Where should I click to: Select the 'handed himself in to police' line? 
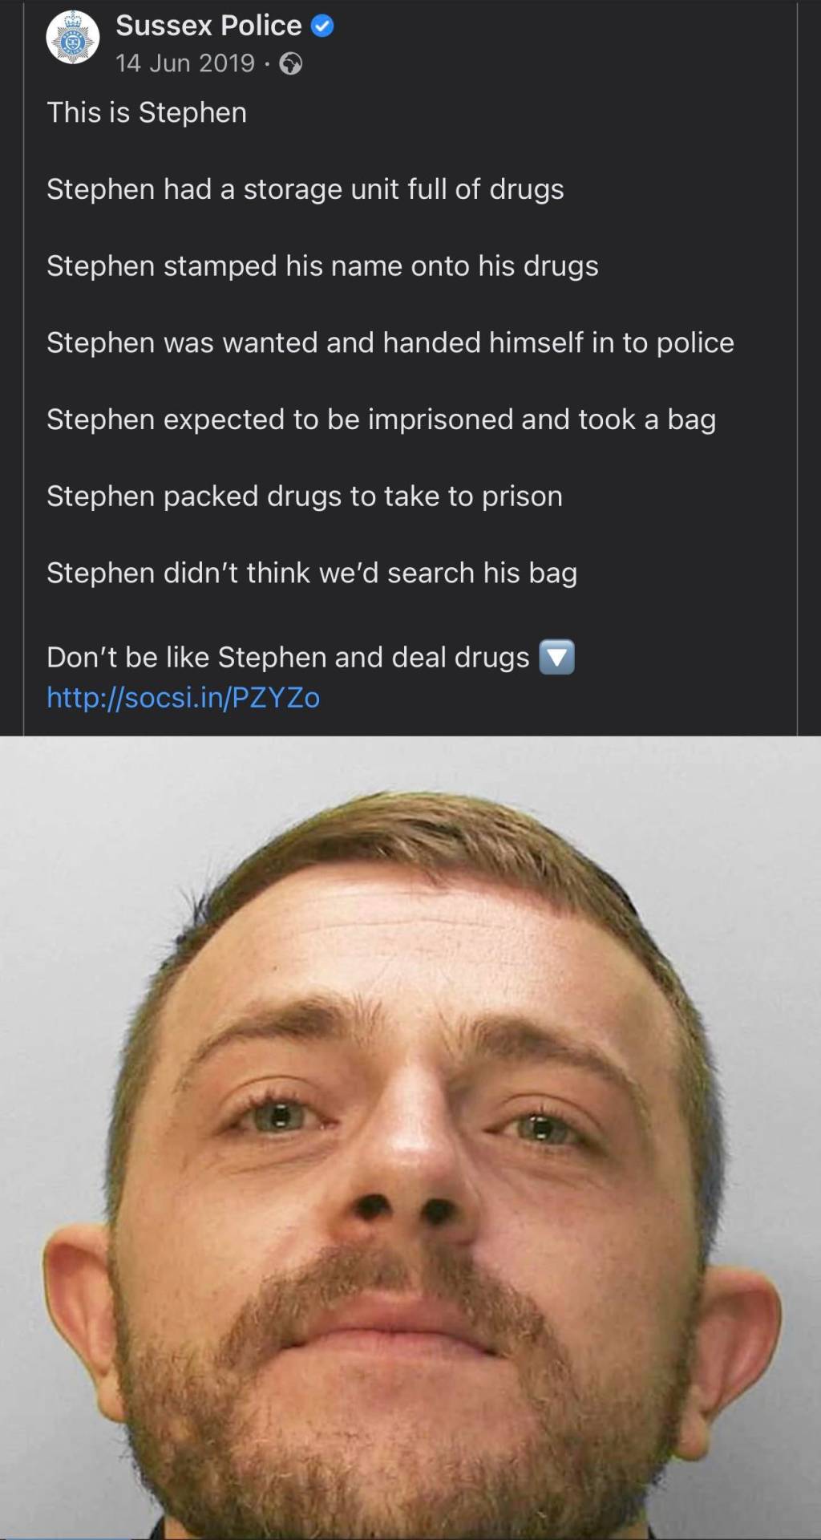pyautogui.click(x=390, y=342)
